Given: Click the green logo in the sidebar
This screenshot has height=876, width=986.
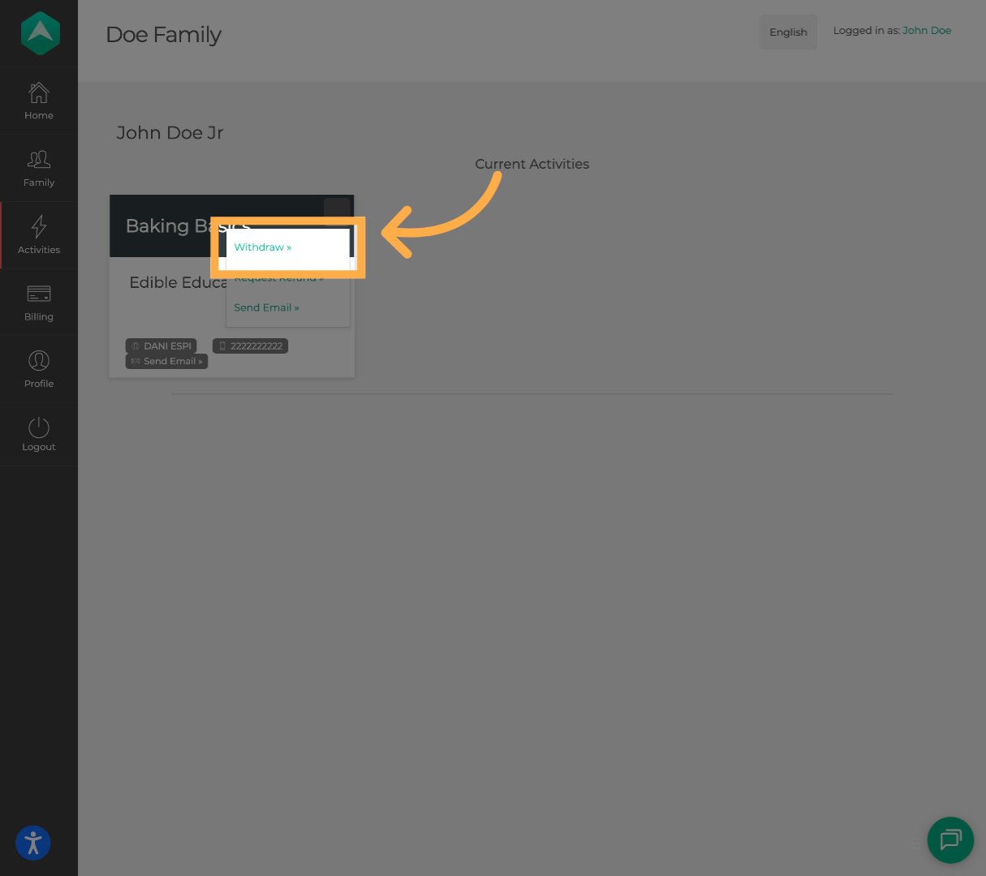Looking at the screenshot, I should (x=40, y=33).
